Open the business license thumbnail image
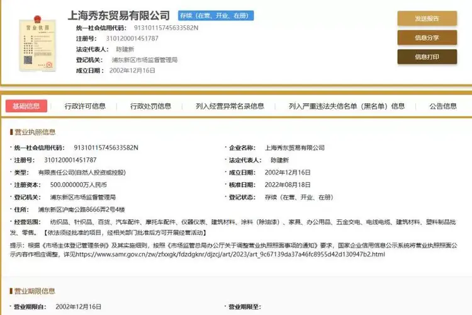472x315 pixels. coord(37,43)
